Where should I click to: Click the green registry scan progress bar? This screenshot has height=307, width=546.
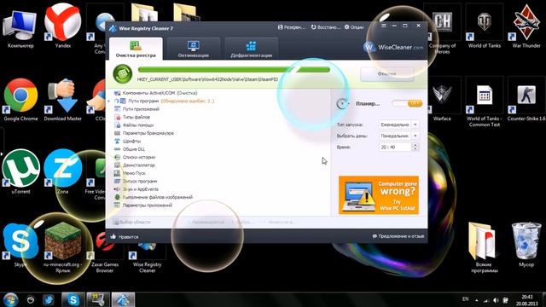(x=234, y=70)
